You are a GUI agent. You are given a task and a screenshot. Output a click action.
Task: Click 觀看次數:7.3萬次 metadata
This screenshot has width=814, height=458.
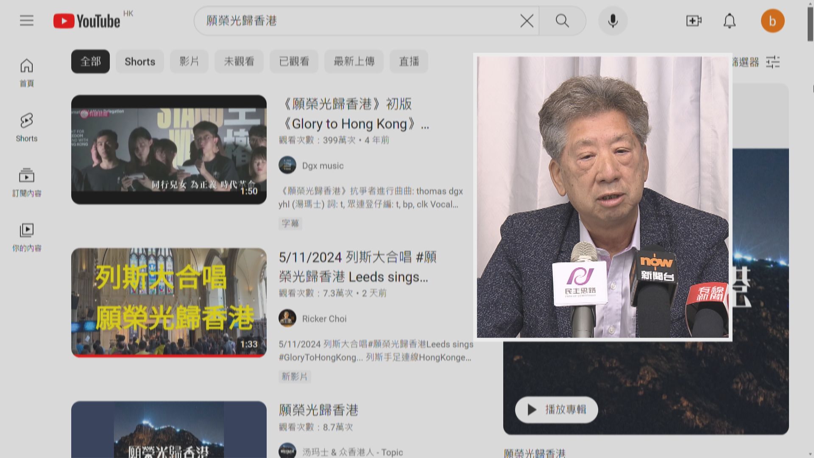click(316, 293)
